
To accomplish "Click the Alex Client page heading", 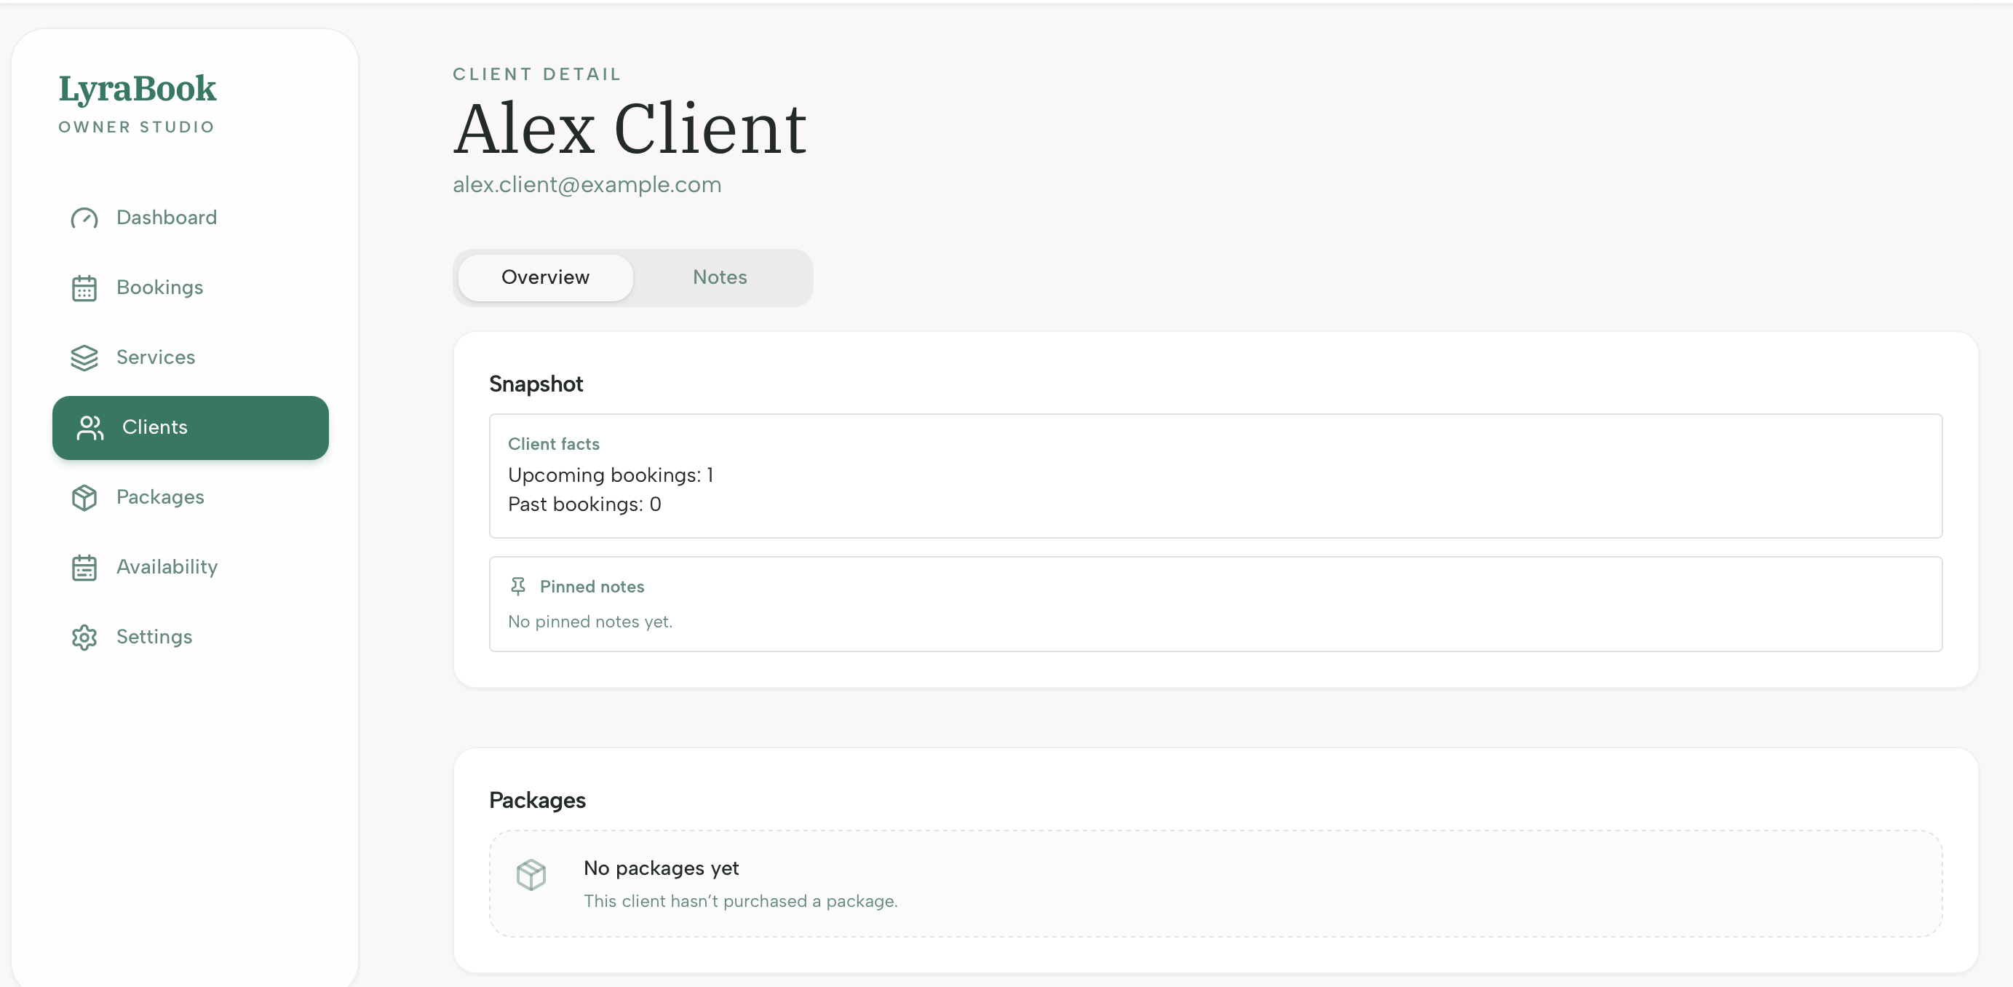I will [629, 127].
